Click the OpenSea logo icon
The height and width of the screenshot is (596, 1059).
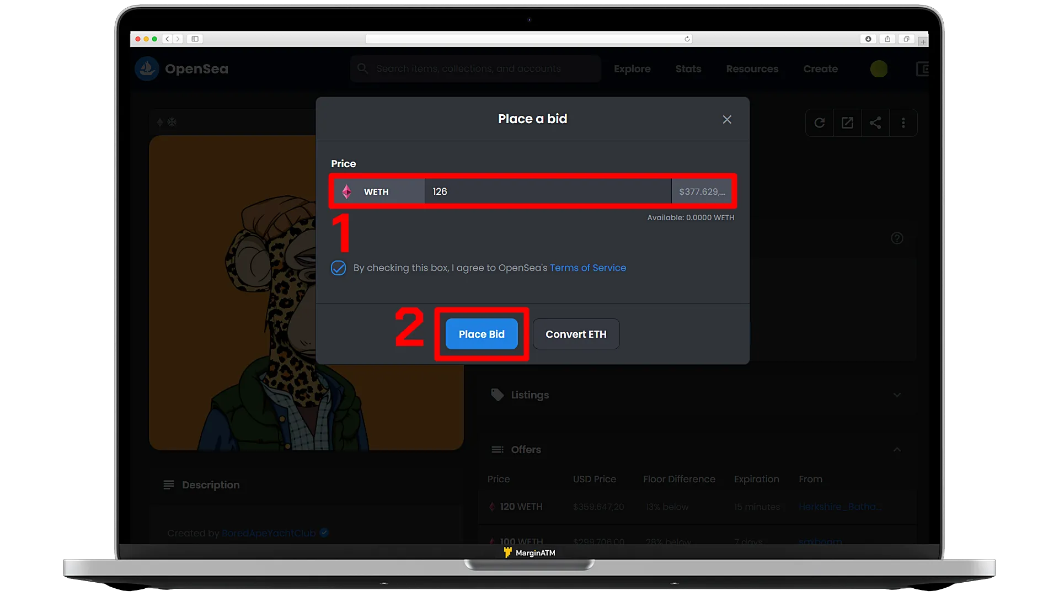point(147,69)
